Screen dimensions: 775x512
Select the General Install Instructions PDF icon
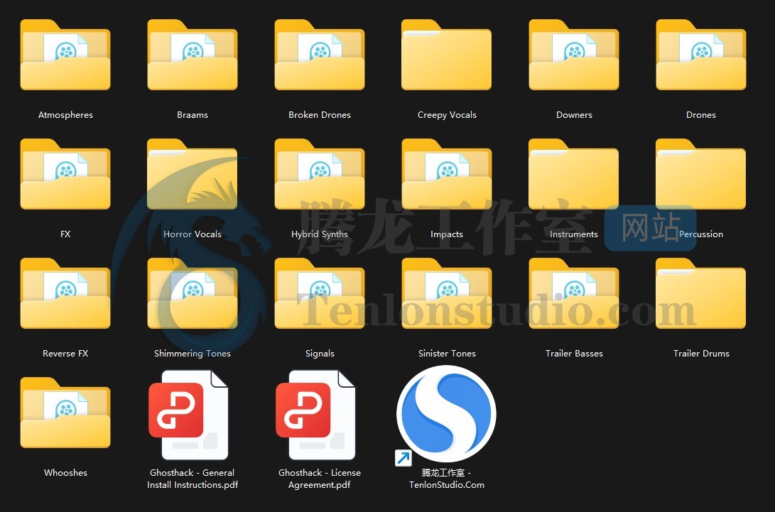(x=188, y=415)
